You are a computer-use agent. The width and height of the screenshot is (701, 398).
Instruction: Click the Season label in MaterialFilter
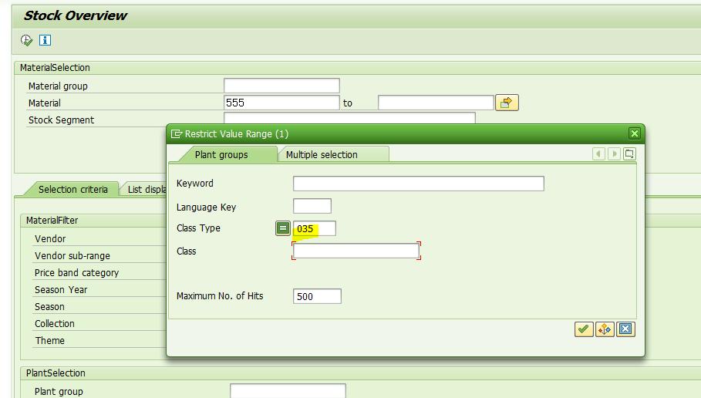(49, 307)
